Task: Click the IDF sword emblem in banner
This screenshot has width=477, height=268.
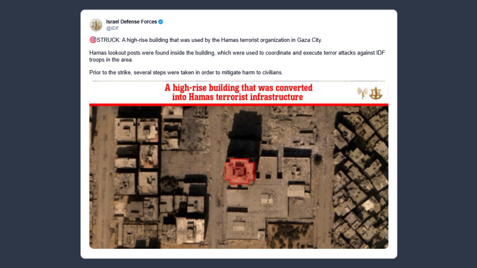Action: tap(376, 94)
